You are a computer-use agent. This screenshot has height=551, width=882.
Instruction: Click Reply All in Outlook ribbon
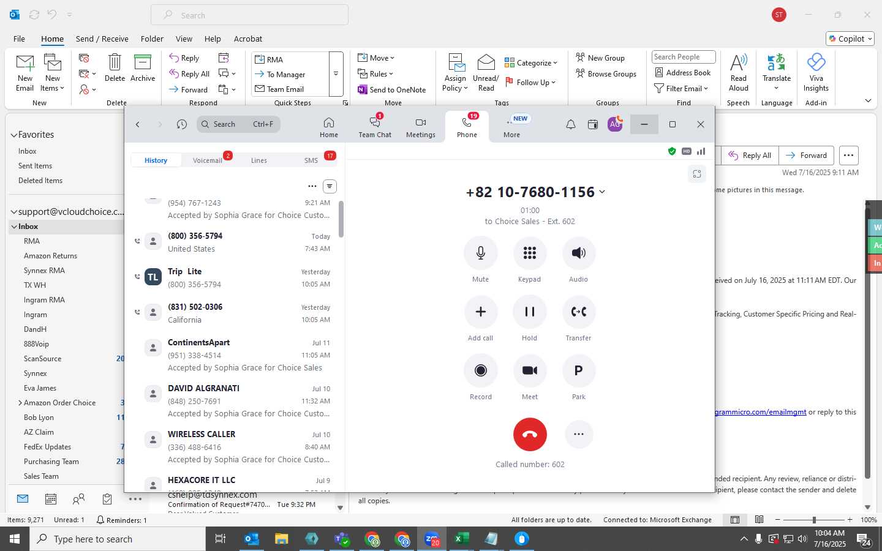[x=189, y=73]
